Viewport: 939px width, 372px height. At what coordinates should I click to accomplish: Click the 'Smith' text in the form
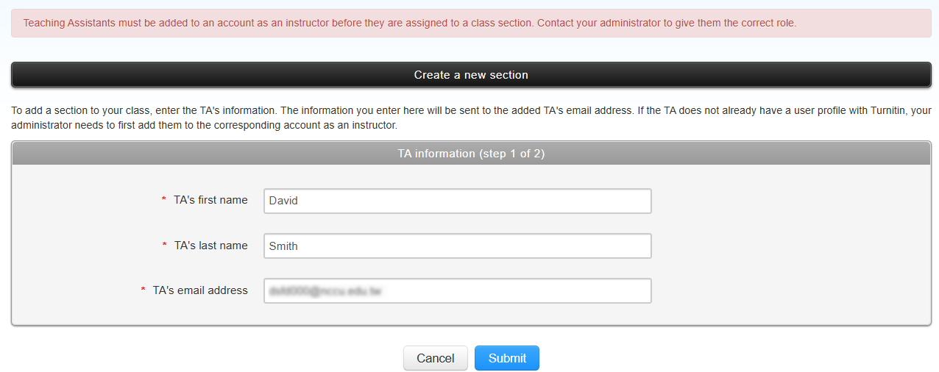[283, 246]
